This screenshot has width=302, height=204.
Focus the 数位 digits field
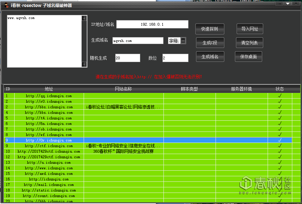[x=175, y=58]
